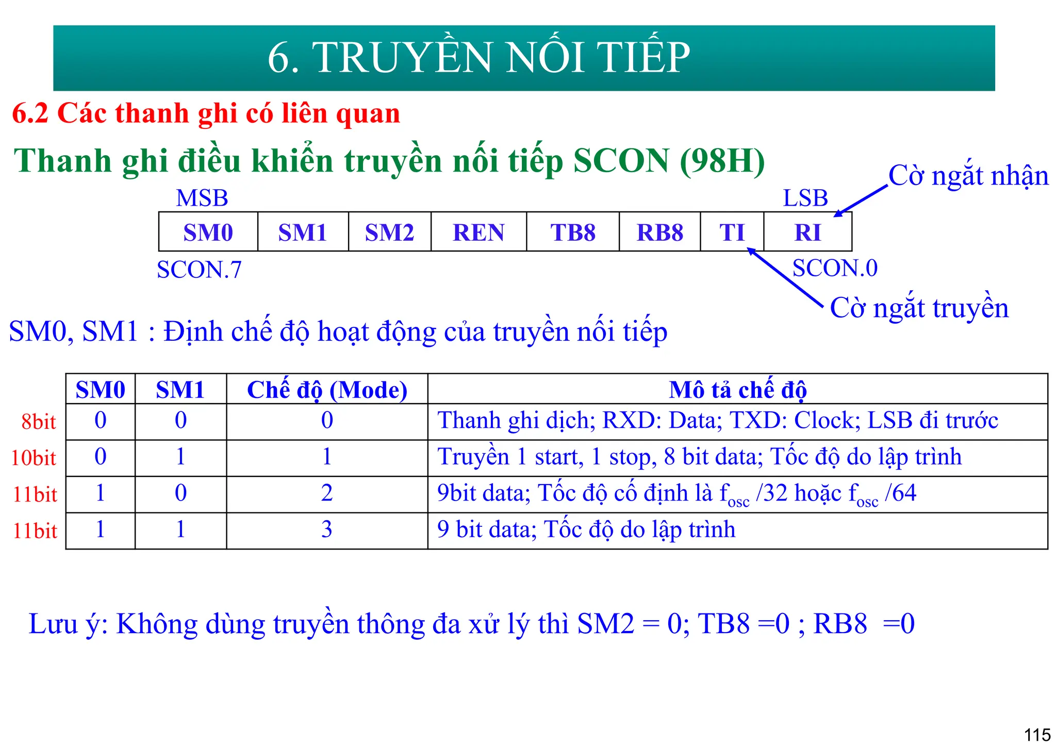The width and height of the screenshot is (1056, 747).
Task: Click the SM2 register cell
Action: [390, 232]
